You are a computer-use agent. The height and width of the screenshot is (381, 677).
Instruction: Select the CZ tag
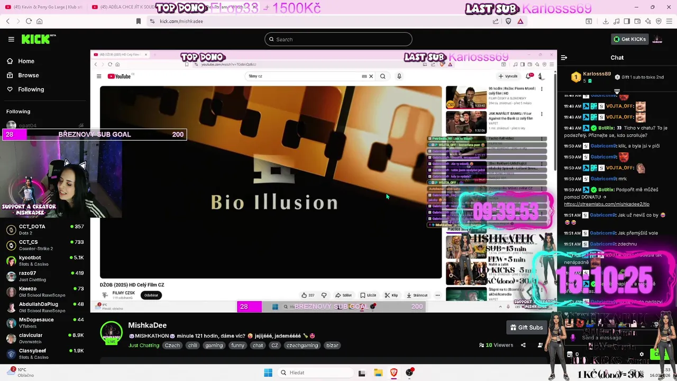click(275, 346)
